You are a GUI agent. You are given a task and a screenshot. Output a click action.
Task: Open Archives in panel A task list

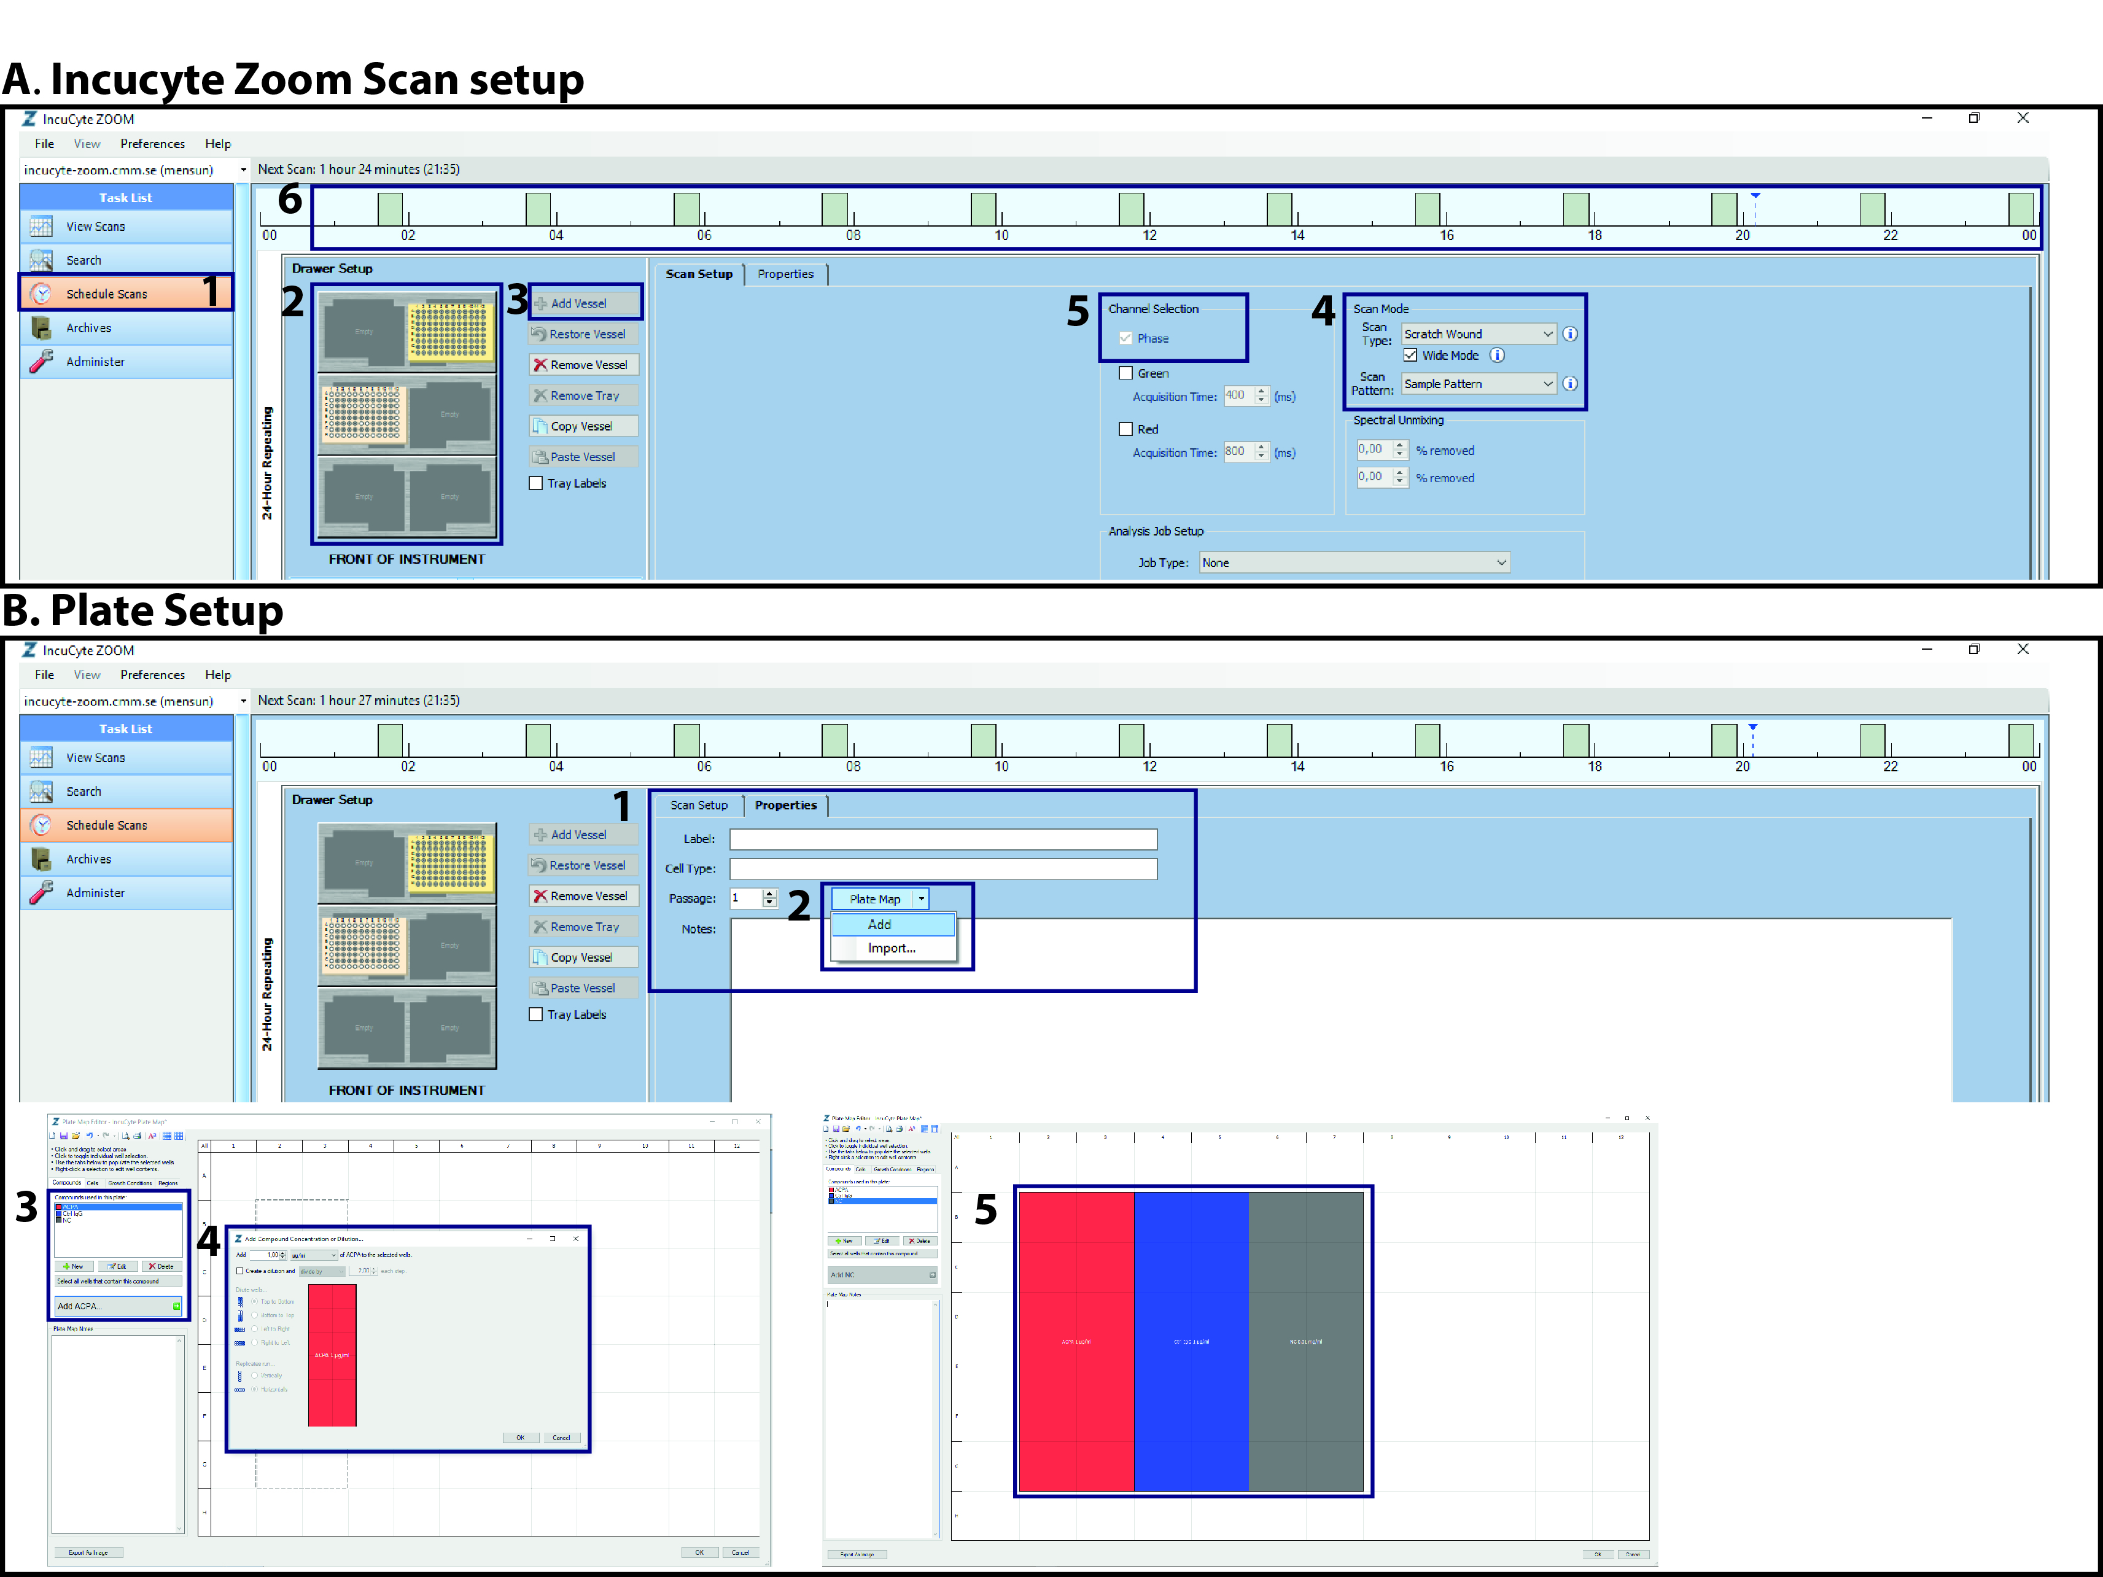click(125, 328)
